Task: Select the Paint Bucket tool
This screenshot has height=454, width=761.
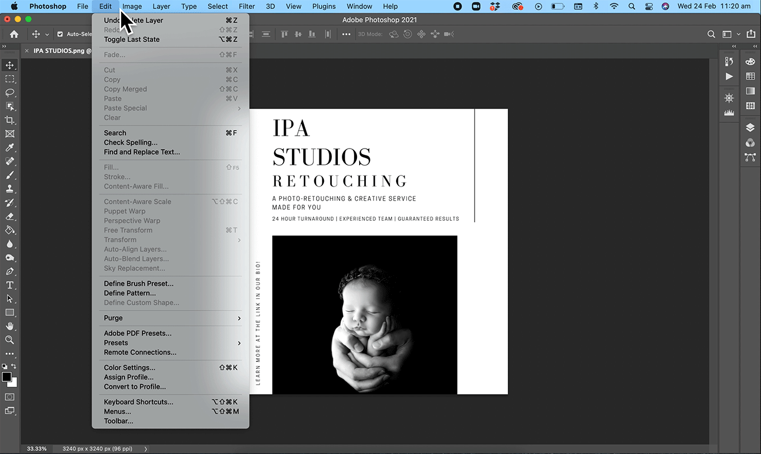Action: click(10, 230)
